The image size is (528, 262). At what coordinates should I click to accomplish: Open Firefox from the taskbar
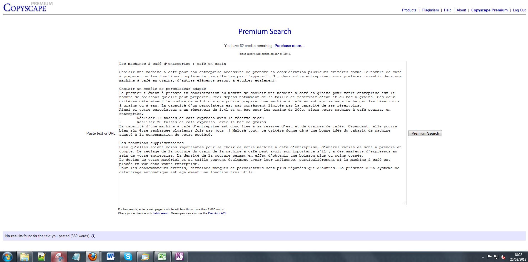[93, 256]
